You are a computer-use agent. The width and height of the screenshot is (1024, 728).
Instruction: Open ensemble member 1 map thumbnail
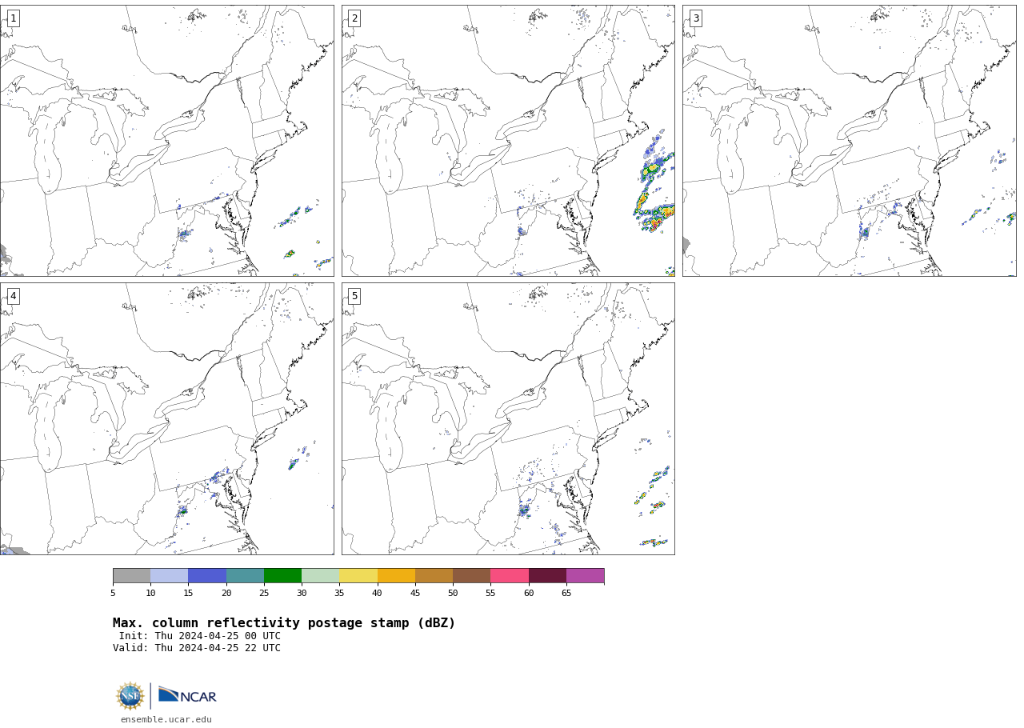(x=166, y=141)
